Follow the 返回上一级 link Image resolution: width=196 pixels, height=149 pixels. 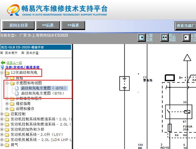(x=14, y=63)
